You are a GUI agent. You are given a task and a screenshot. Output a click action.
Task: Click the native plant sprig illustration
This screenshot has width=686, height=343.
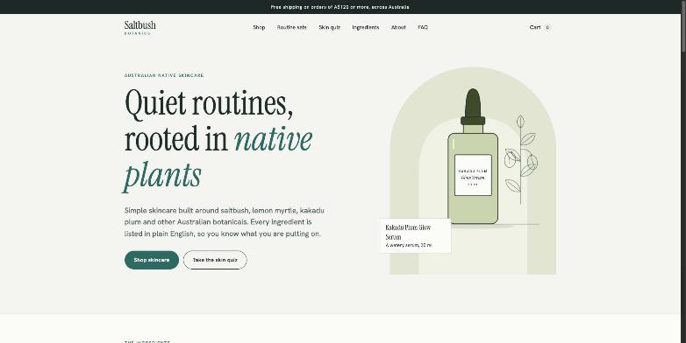pyautogui.click(x=520, y=159)
